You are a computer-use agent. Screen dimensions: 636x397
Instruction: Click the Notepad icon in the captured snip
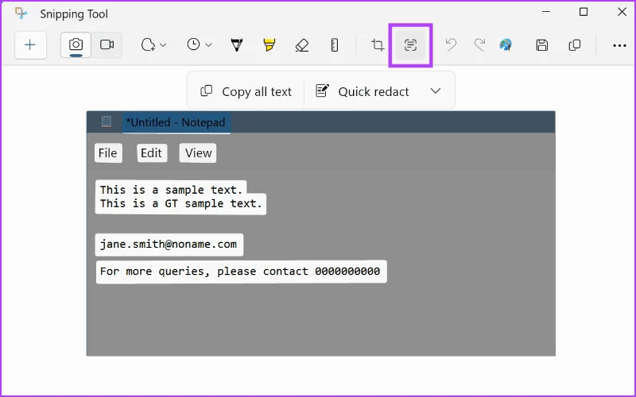tap(107, 121)
